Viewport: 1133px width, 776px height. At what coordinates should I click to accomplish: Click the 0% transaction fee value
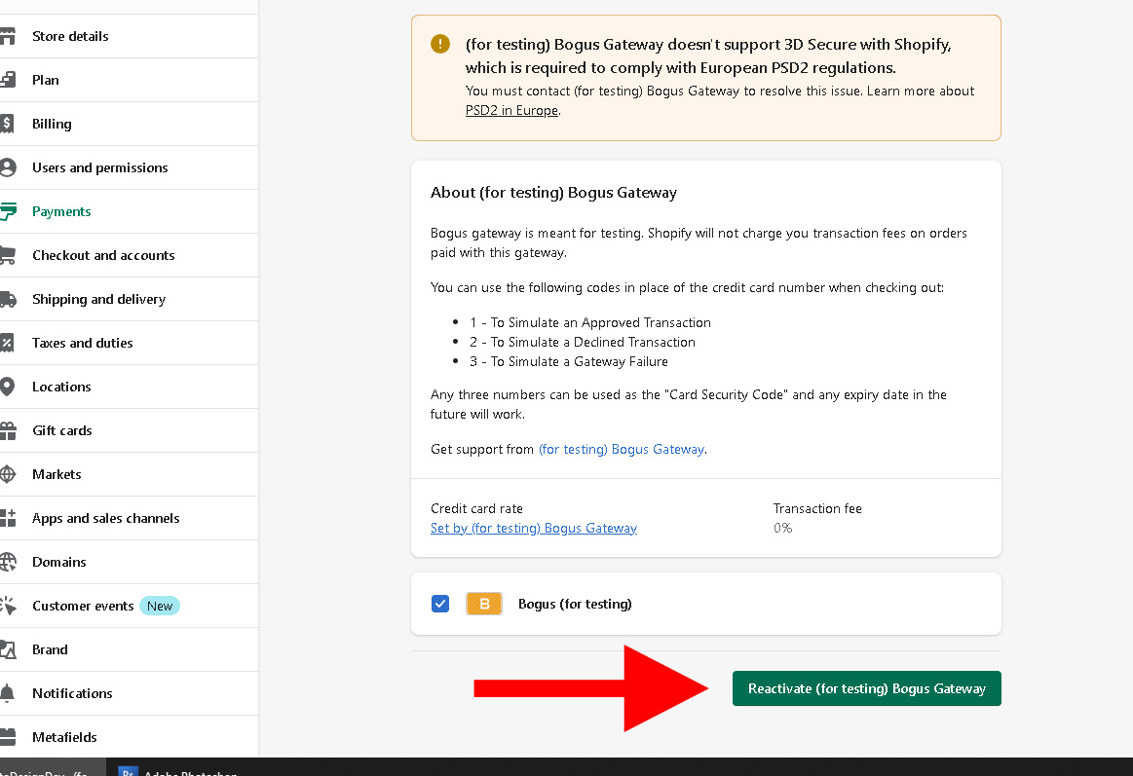pyautogui.click(x=782, y=528)
